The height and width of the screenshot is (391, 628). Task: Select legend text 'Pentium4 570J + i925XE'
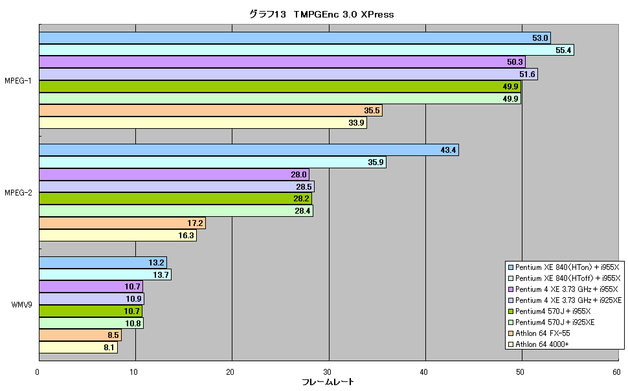555,322
